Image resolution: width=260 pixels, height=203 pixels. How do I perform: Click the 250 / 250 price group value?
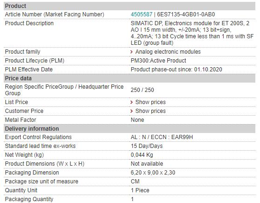[142, 90]
